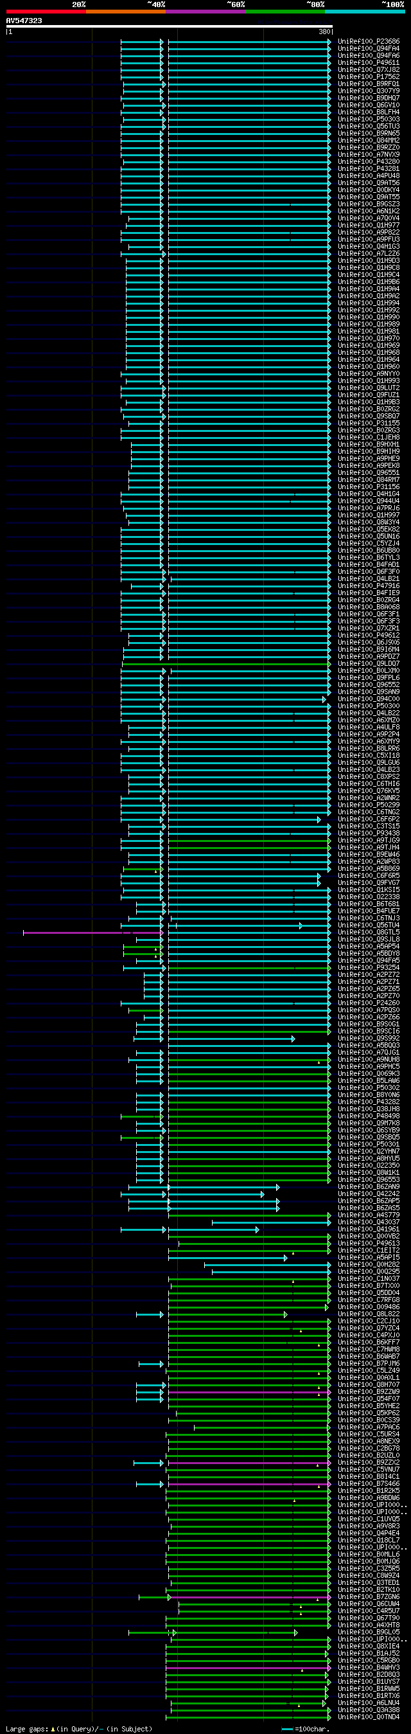This screenshot has height=1734, width=411.
Task: Select hit UniRef100_A9PFU3
Action: (x=369, y=239)
